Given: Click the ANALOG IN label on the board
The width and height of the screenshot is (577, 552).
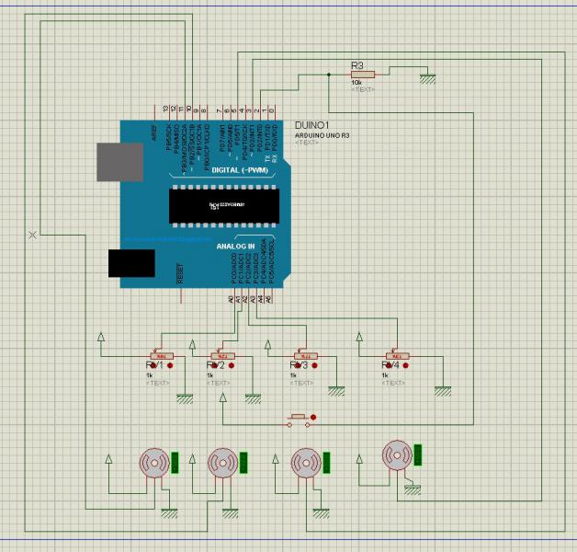Looking at the screenshot, I should [x=235, y=247].
